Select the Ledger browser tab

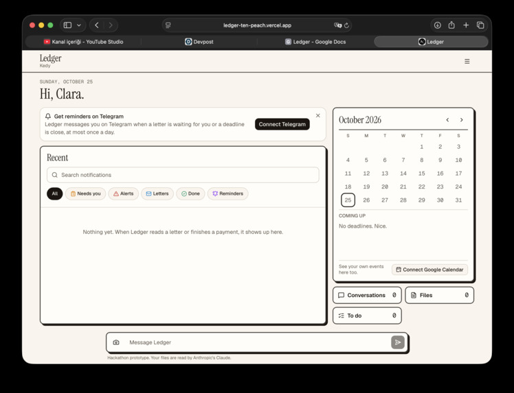[431, 42]
